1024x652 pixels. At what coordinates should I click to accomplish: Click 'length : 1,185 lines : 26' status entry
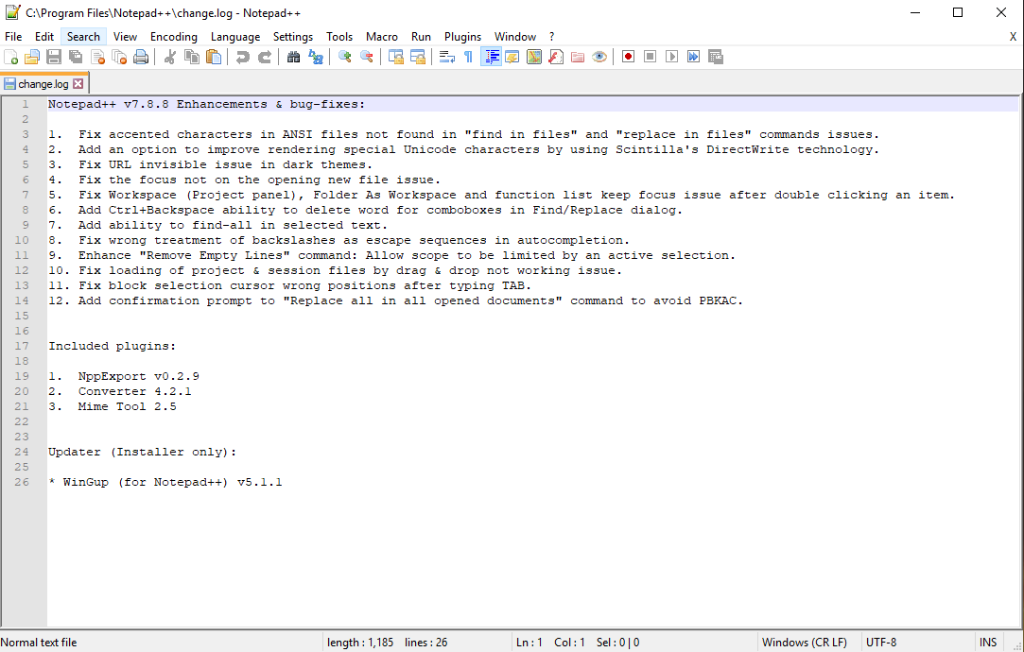[x=388, y=643]
